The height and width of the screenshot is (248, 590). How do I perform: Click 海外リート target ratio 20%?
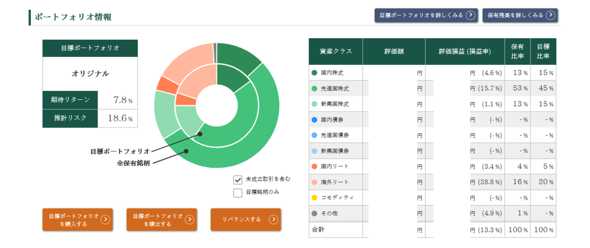[546, 182]
